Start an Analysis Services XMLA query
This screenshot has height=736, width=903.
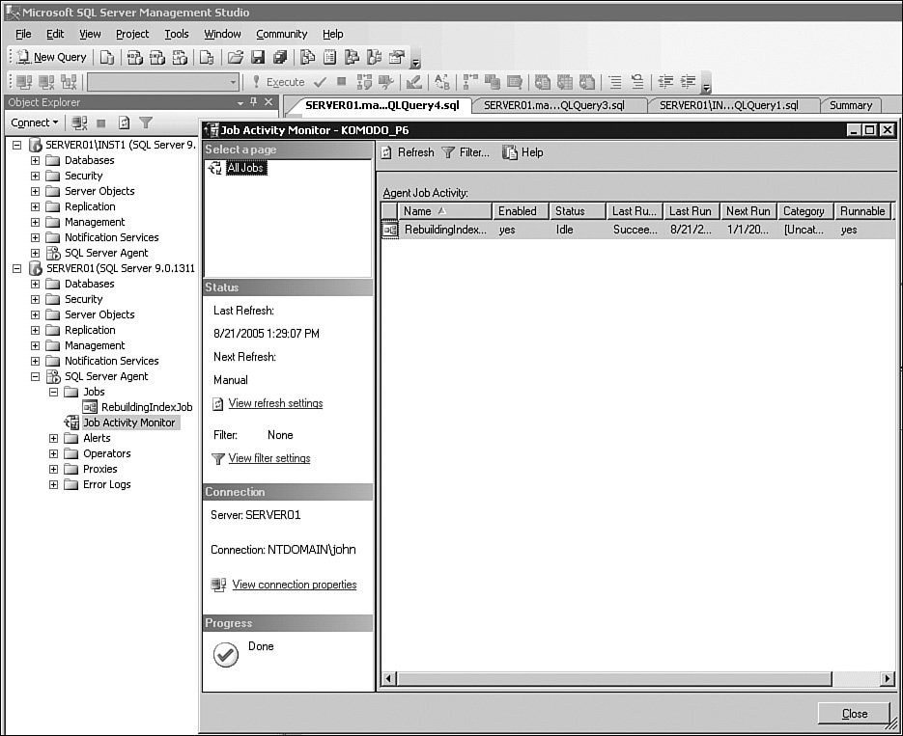(x=180, y=57)
